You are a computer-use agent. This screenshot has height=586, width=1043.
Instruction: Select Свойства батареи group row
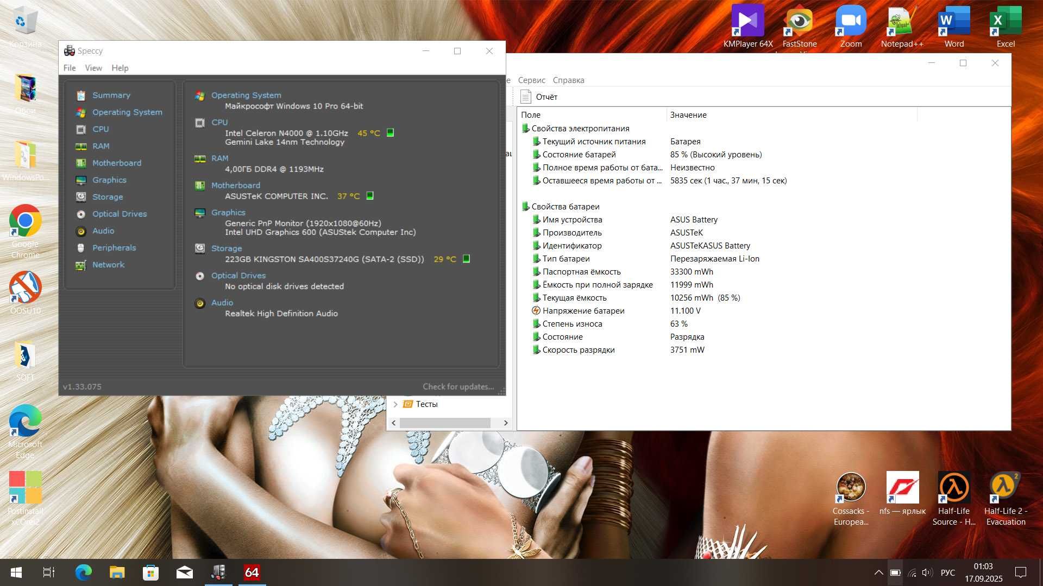(x=566, y=207)
